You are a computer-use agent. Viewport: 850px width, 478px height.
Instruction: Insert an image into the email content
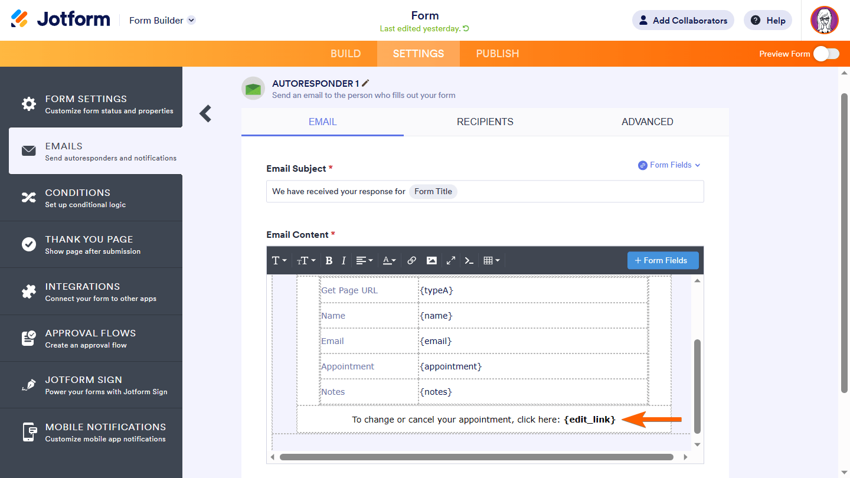point(431,260)
